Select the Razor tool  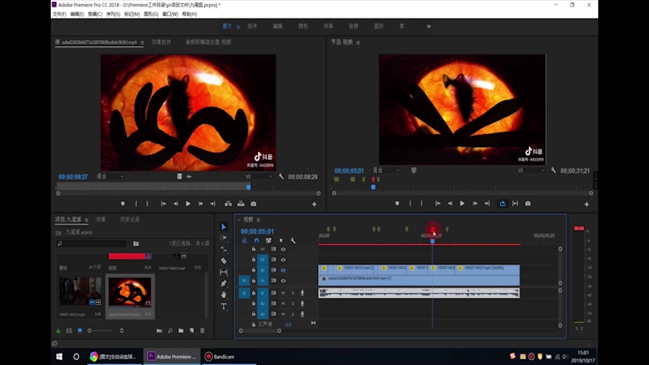click(x=223, y=261)
